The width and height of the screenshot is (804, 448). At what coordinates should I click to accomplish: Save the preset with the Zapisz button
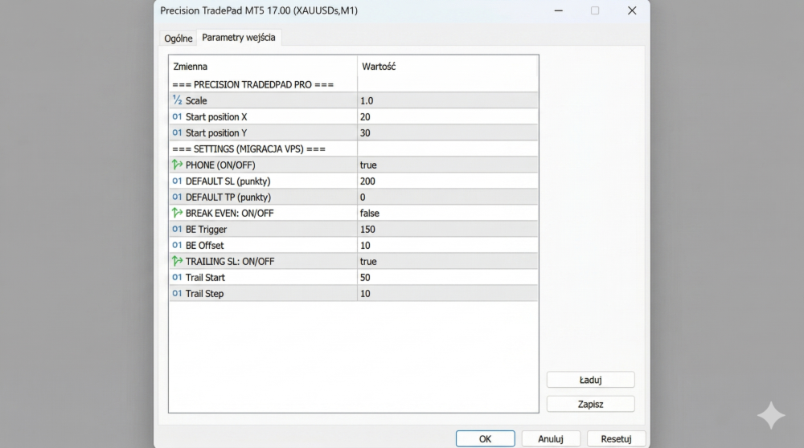(591, 404)
